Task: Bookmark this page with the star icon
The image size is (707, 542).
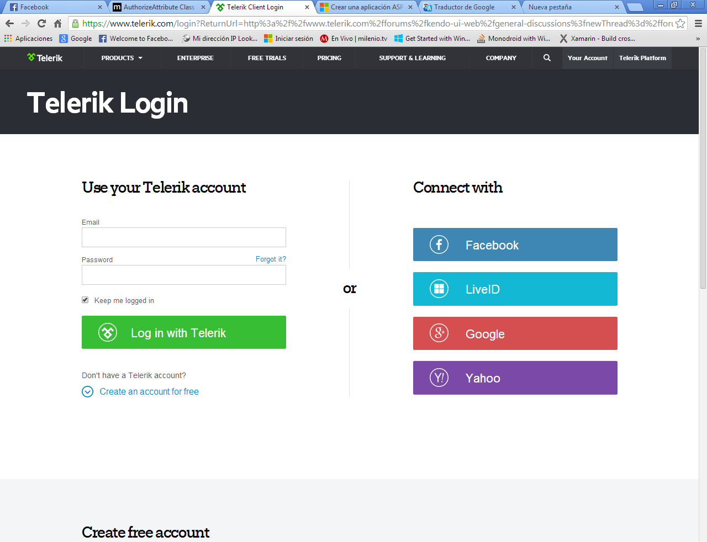Action: [680, 23]
